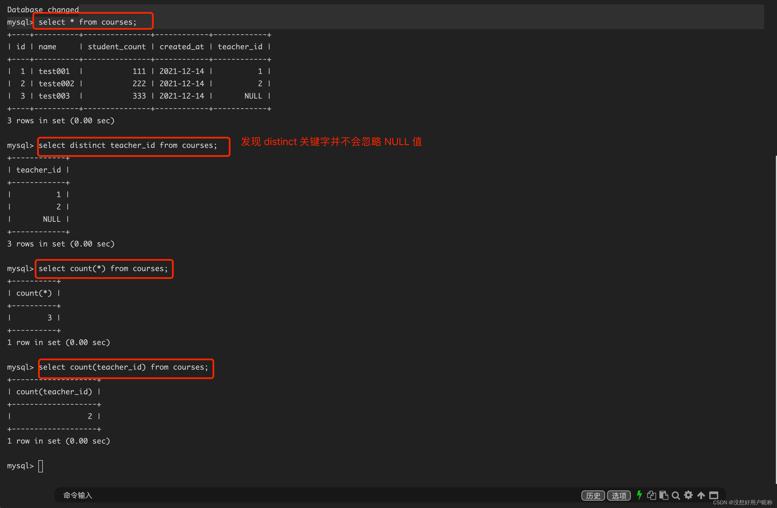This screenshot has height=508, width=777.
Task: Click the up arrow icon
Action: tap(701, 495)
